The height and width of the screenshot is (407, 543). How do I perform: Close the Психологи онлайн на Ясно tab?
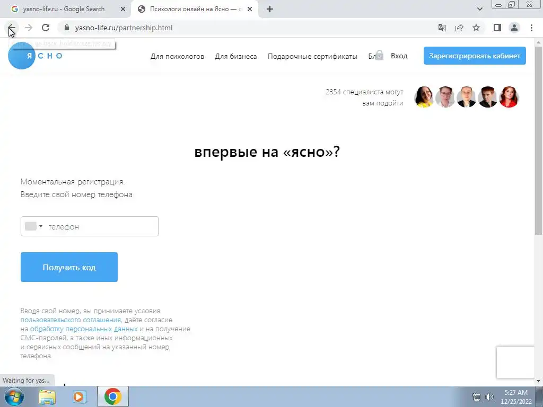click(x=250, y=10)
